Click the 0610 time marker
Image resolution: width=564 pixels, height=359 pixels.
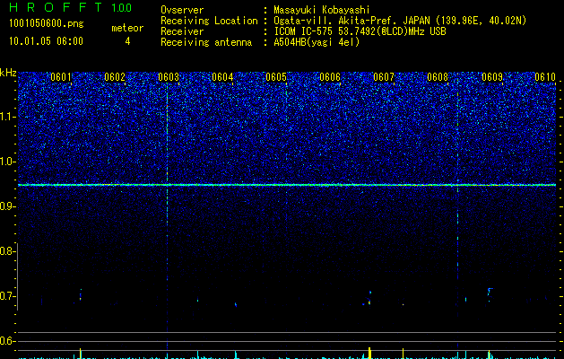545,77
